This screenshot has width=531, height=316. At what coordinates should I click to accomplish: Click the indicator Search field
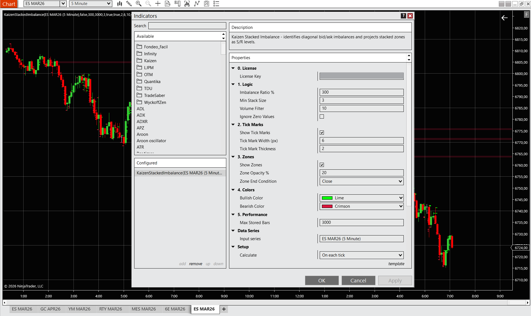(187, 26)
